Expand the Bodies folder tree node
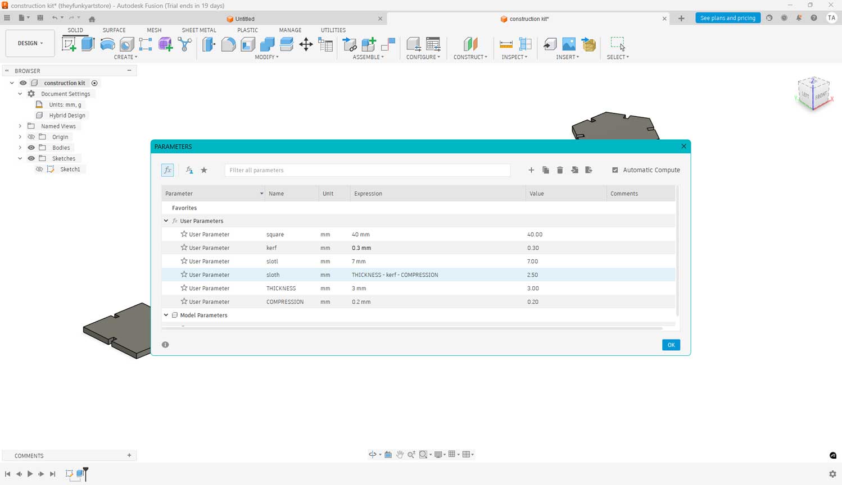 point(20,148)
